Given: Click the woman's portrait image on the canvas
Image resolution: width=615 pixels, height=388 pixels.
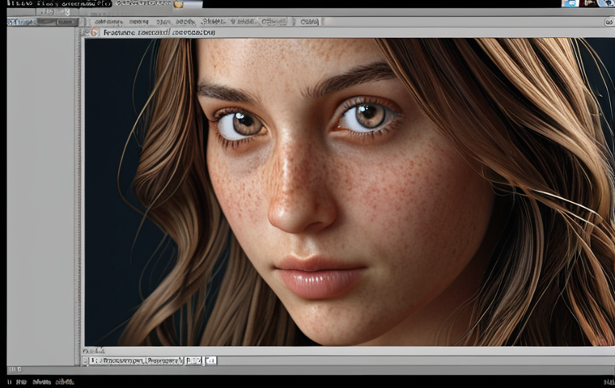Looking at the screenshot, I should (x=350, y=192).
